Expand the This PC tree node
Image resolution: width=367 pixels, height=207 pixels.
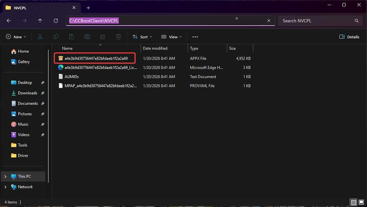(x=5, y=176)
